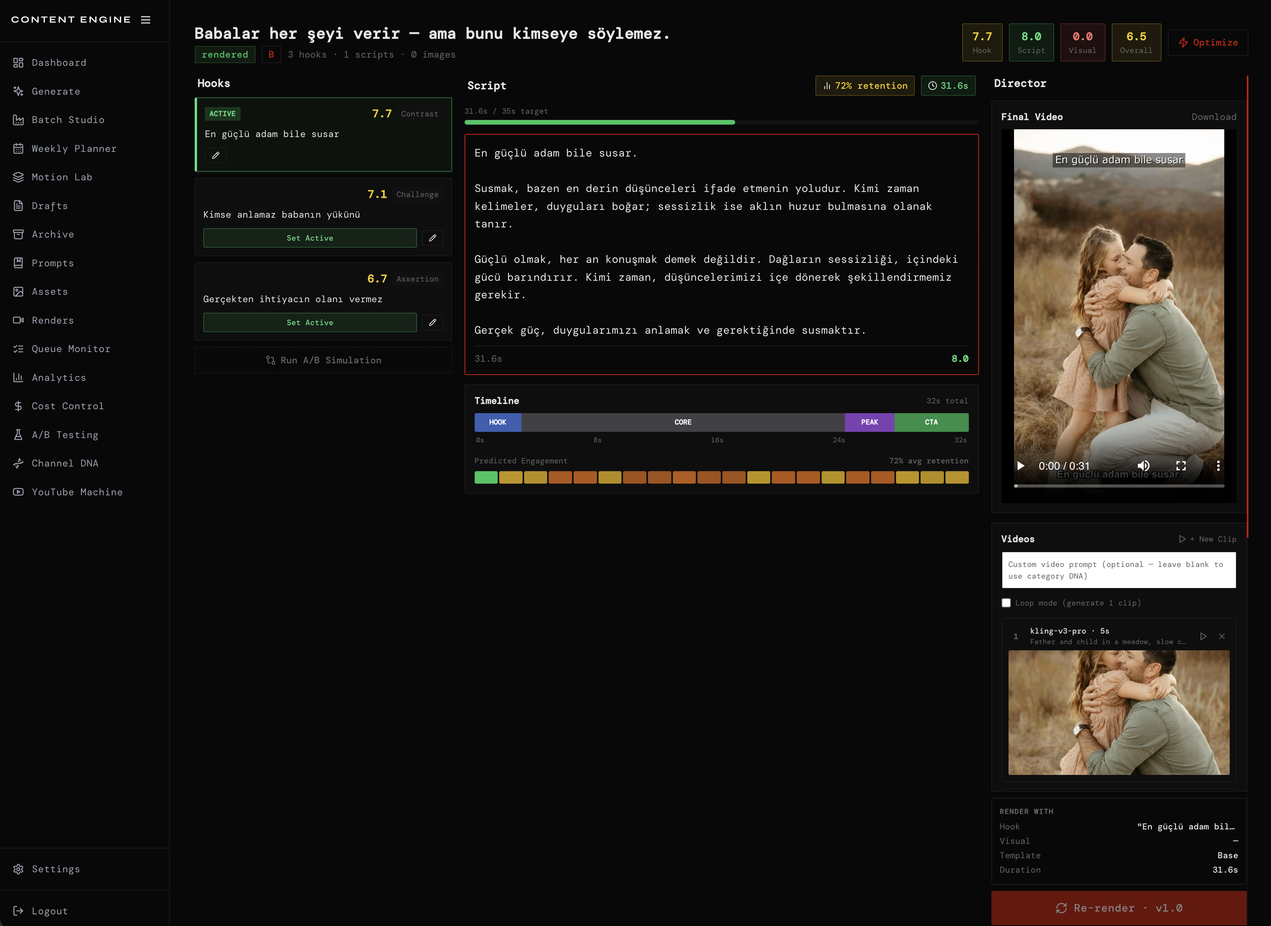Image resolution: width=1271 pixels, height=926 pixels.
Task: Click Download link for final video
Action: pos(1213,116)
